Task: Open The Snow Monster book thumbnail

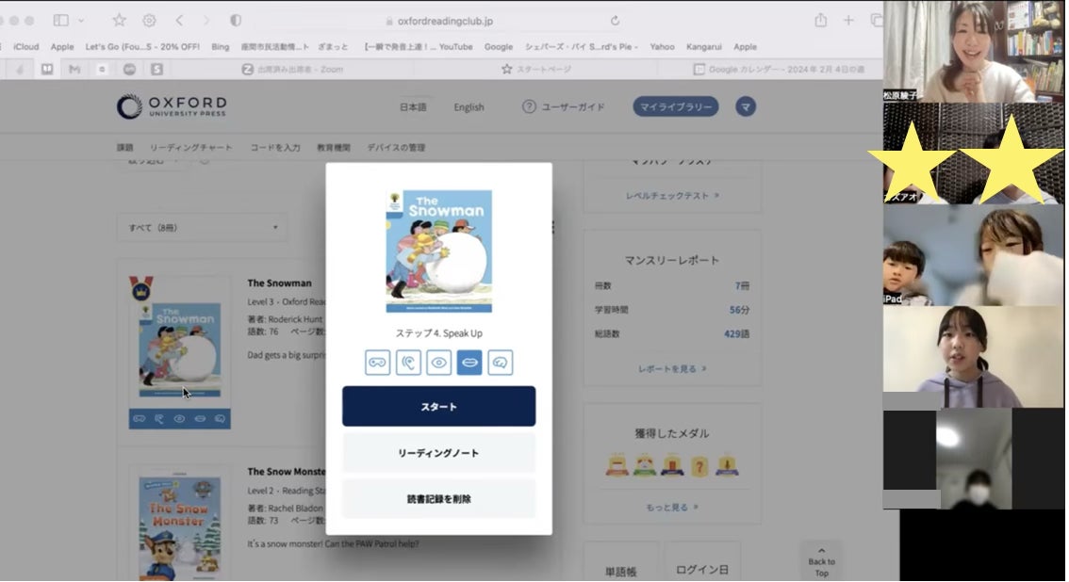Action: 180,528
